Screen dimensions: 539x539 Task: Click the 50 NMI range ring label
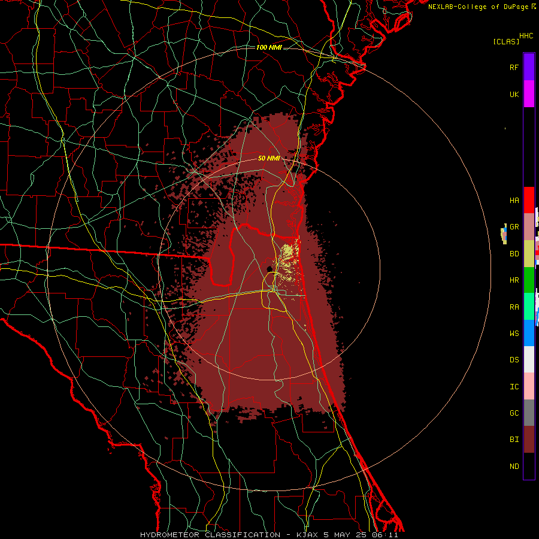coord(269,158)
